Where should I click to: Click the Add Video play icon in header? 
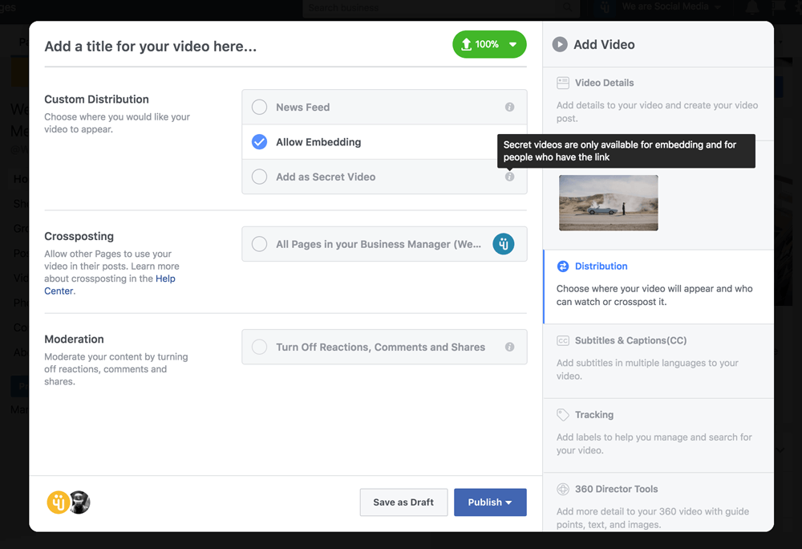(x=560, y=45)
